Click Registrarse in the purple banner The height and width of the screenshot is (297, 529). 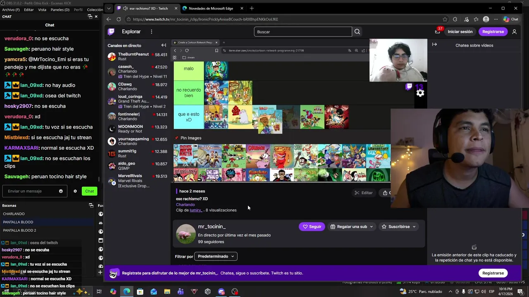493,273
